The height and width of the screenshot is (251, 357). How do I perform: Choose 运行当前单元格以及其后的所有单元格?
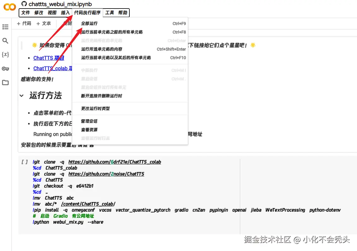click(130, 58)
